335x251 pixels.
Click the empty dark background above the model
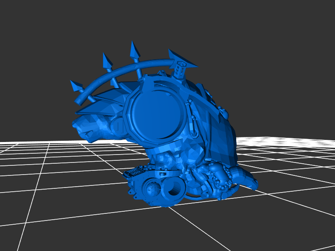click(251, 33)
